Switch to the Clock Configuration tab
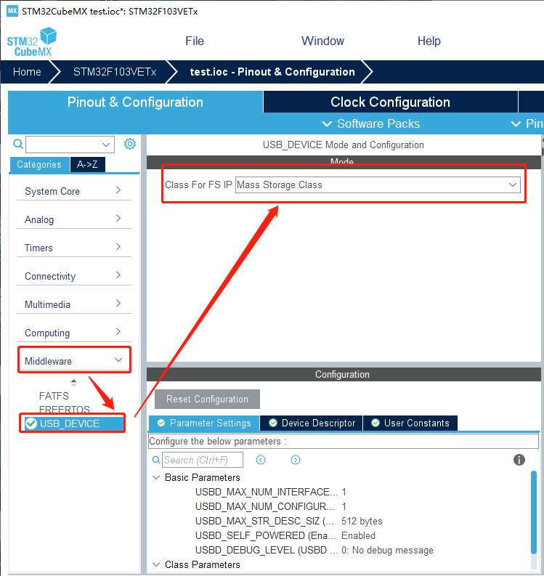The height and width of the screenshot is (576, 544). 390,102
